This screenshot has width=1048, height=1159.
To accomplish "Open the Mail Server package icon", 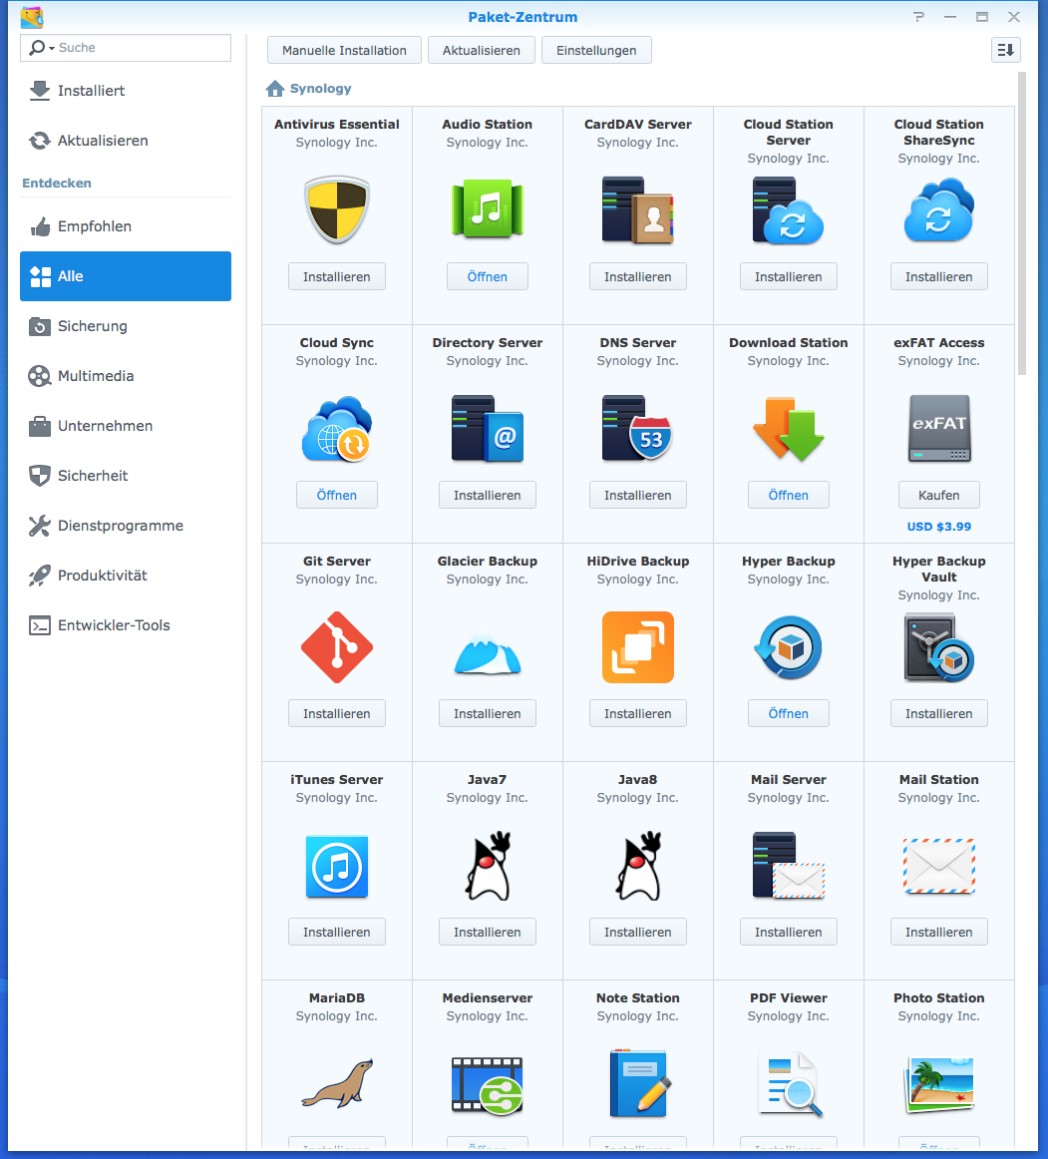I will coord(788,866).
